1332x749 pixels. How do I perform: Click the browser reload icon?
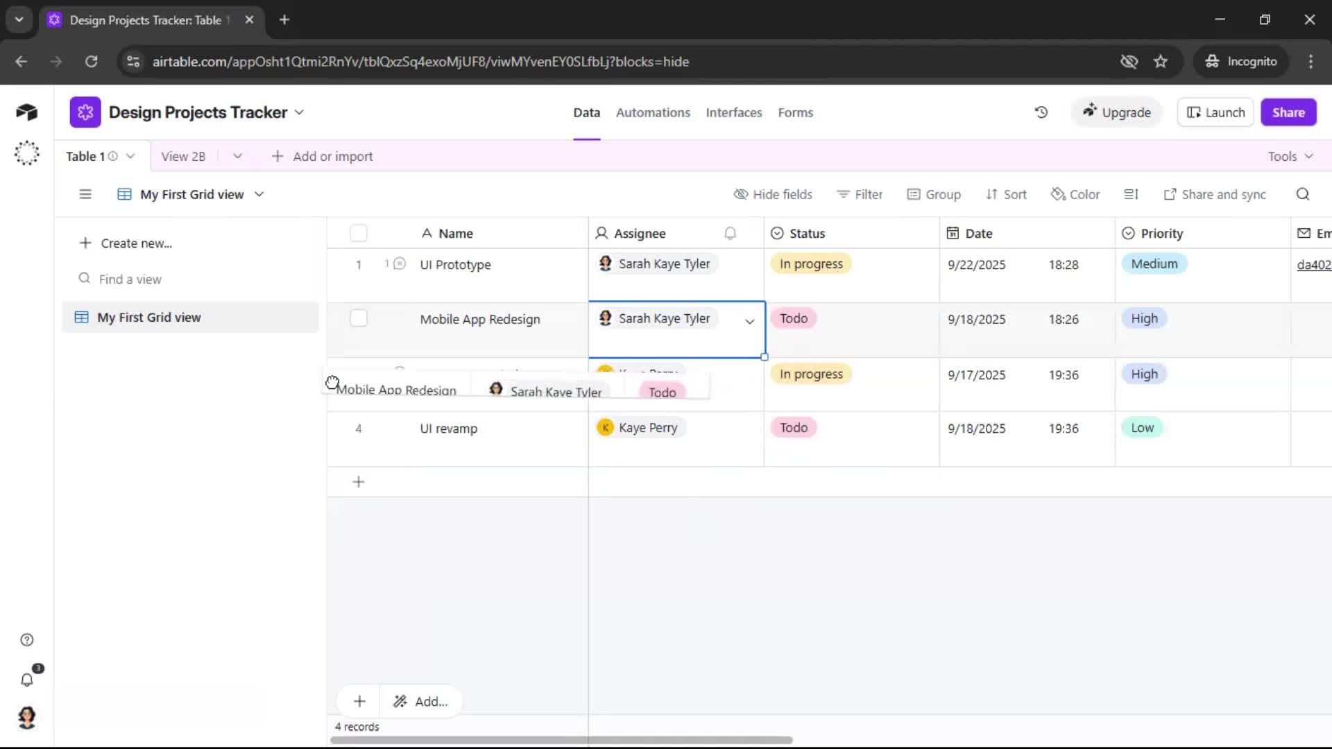(91, 62)
